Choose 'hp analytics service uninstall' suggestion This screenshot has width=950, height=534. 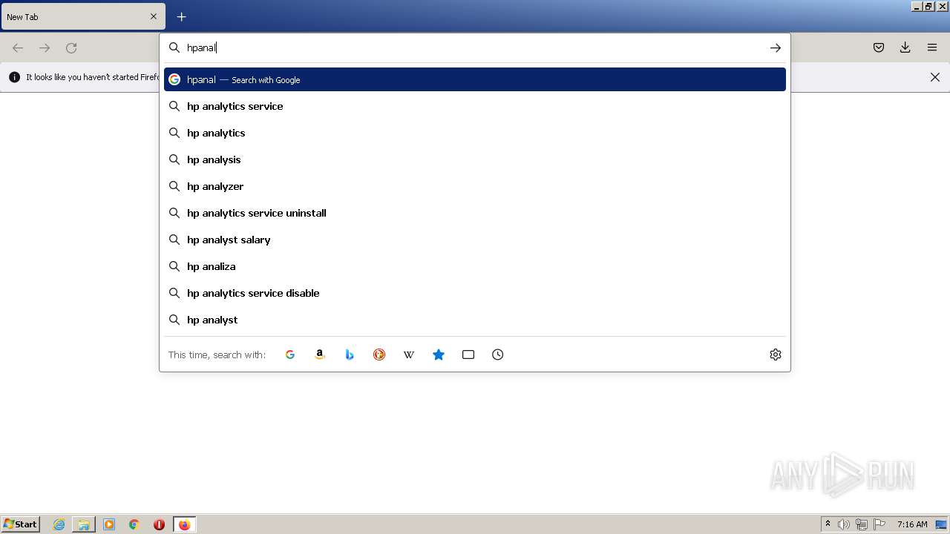pyautogui.click(x=475, y=213)
